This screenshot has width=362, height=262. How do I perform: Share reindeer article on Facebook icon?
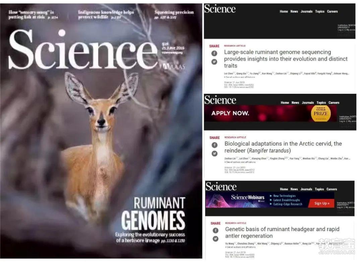[215, 145]
